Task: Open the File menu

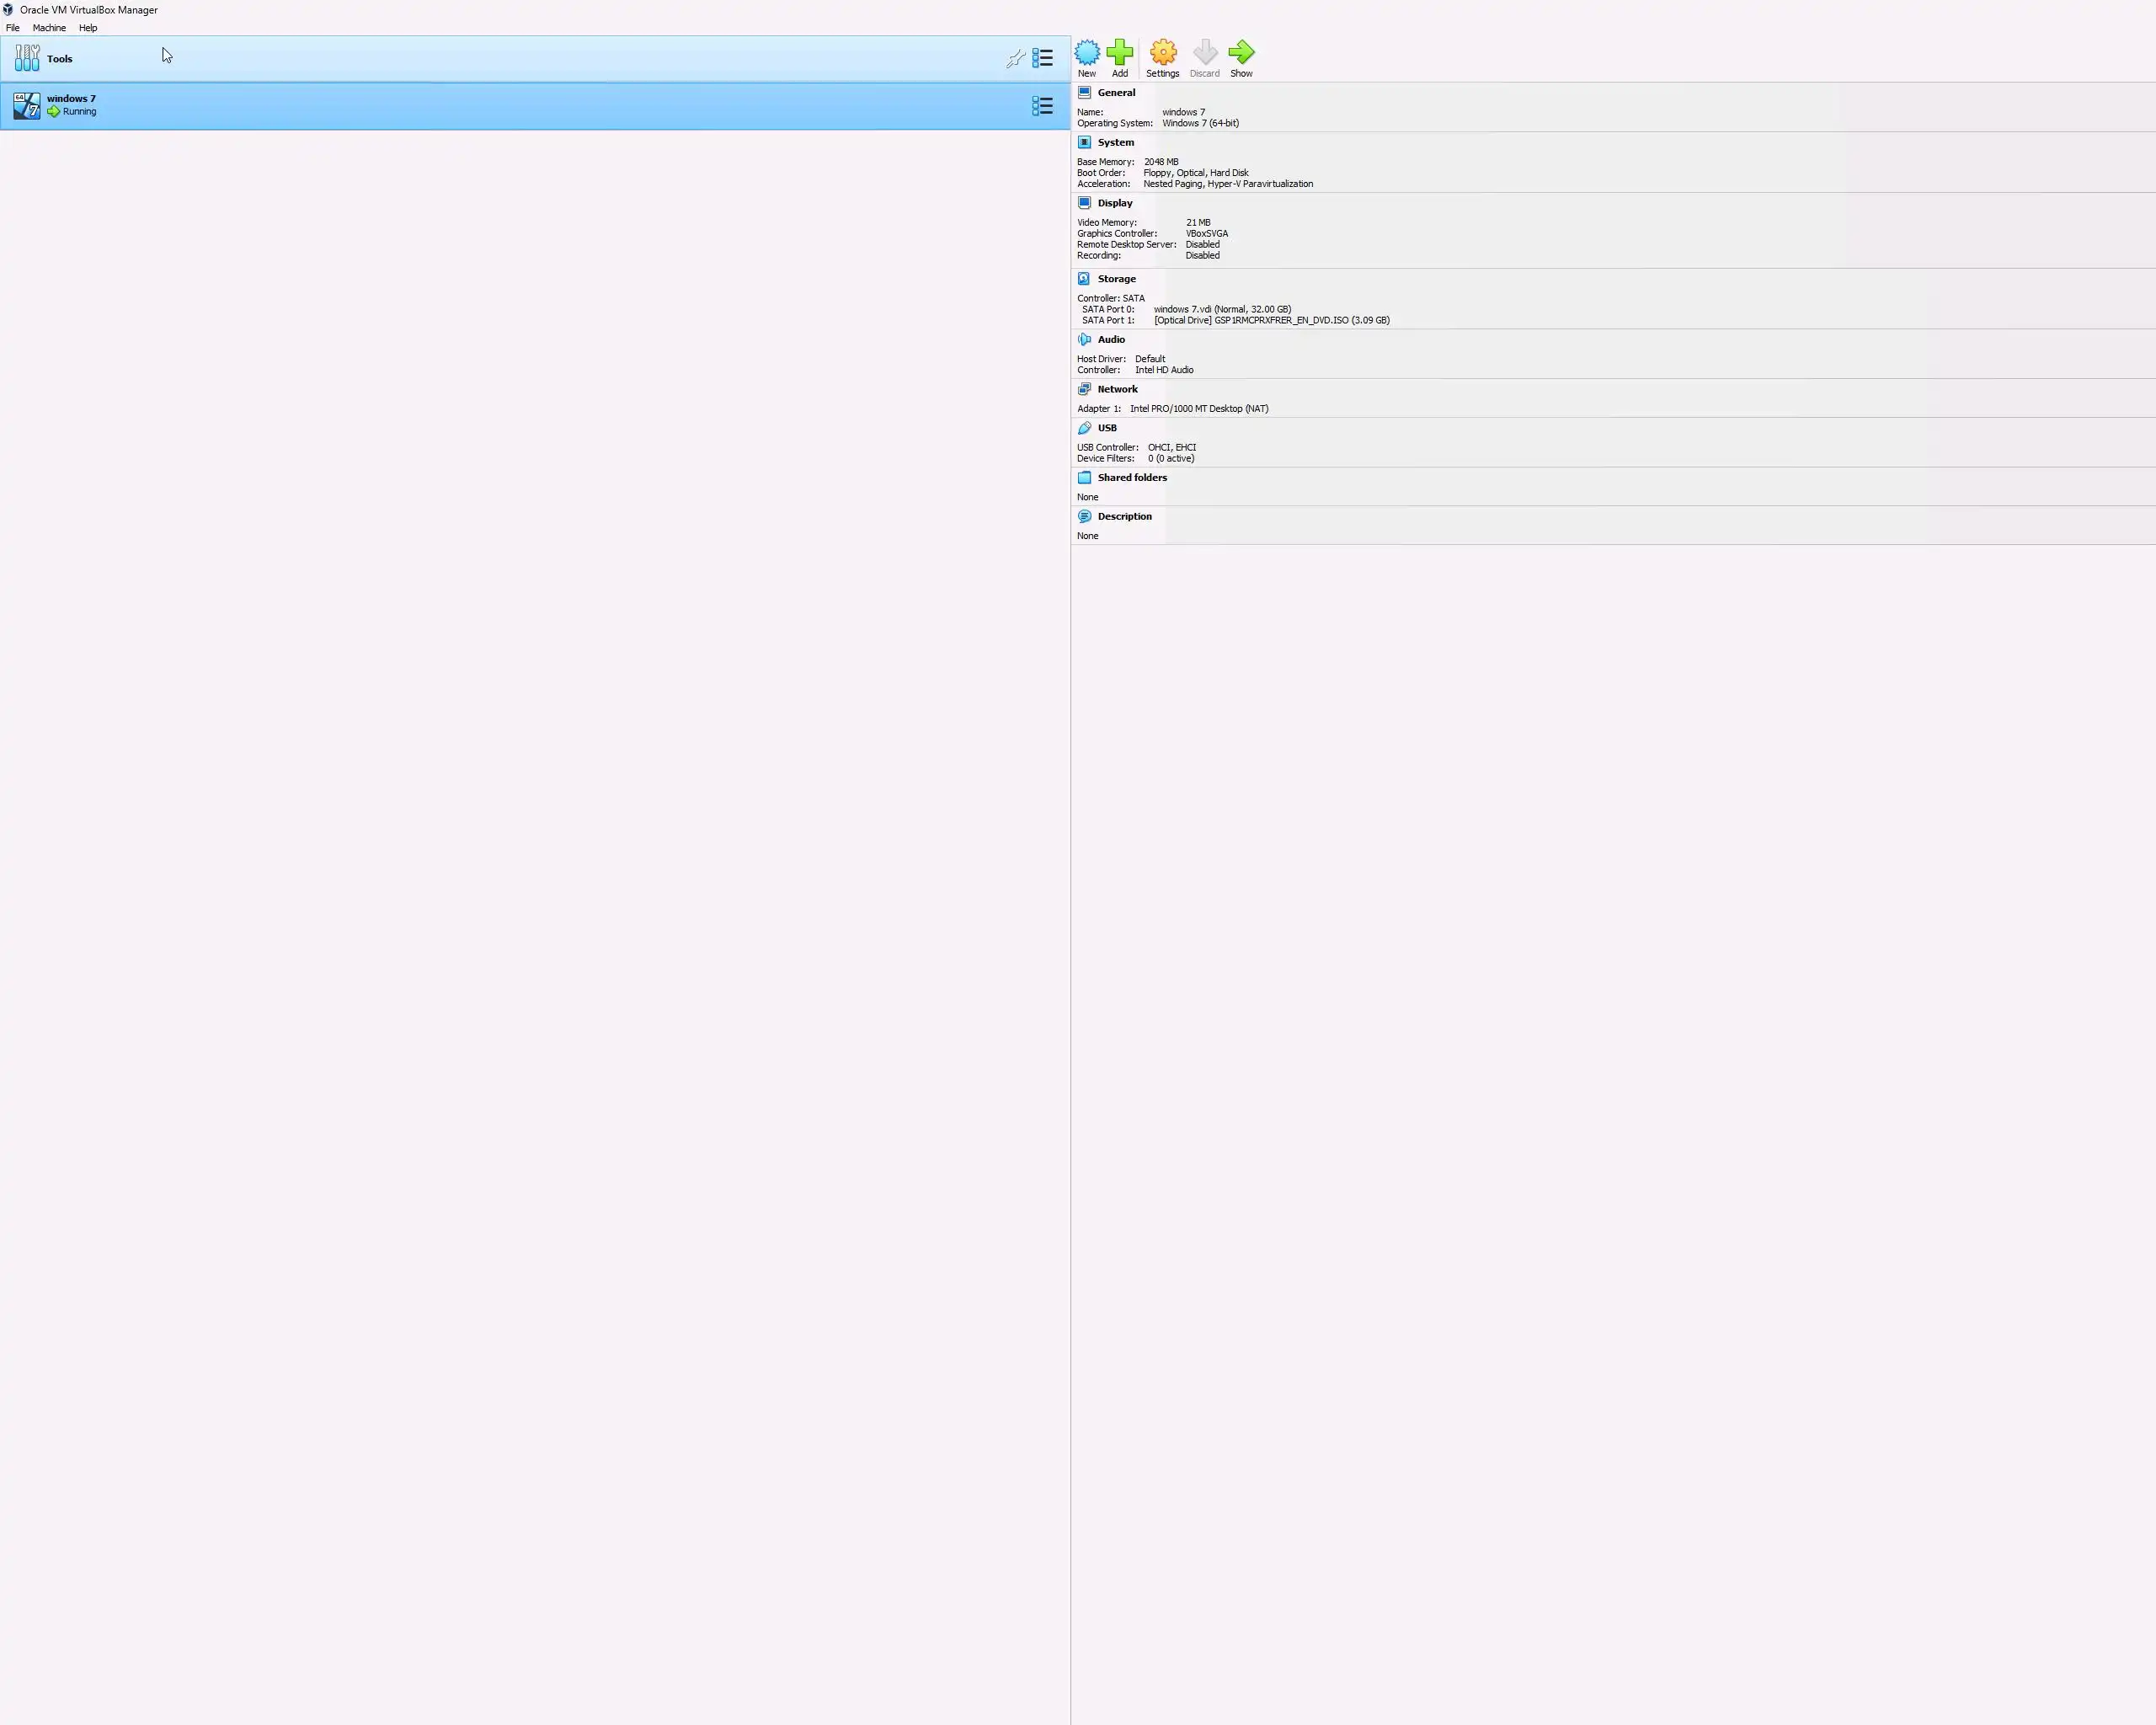Action: pos(13,28)
